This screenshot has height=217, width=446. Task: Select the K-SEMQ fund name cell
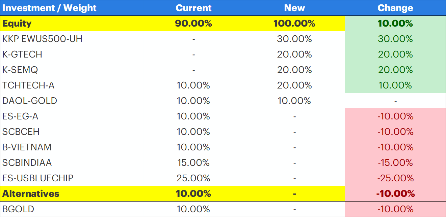[20, 70]
